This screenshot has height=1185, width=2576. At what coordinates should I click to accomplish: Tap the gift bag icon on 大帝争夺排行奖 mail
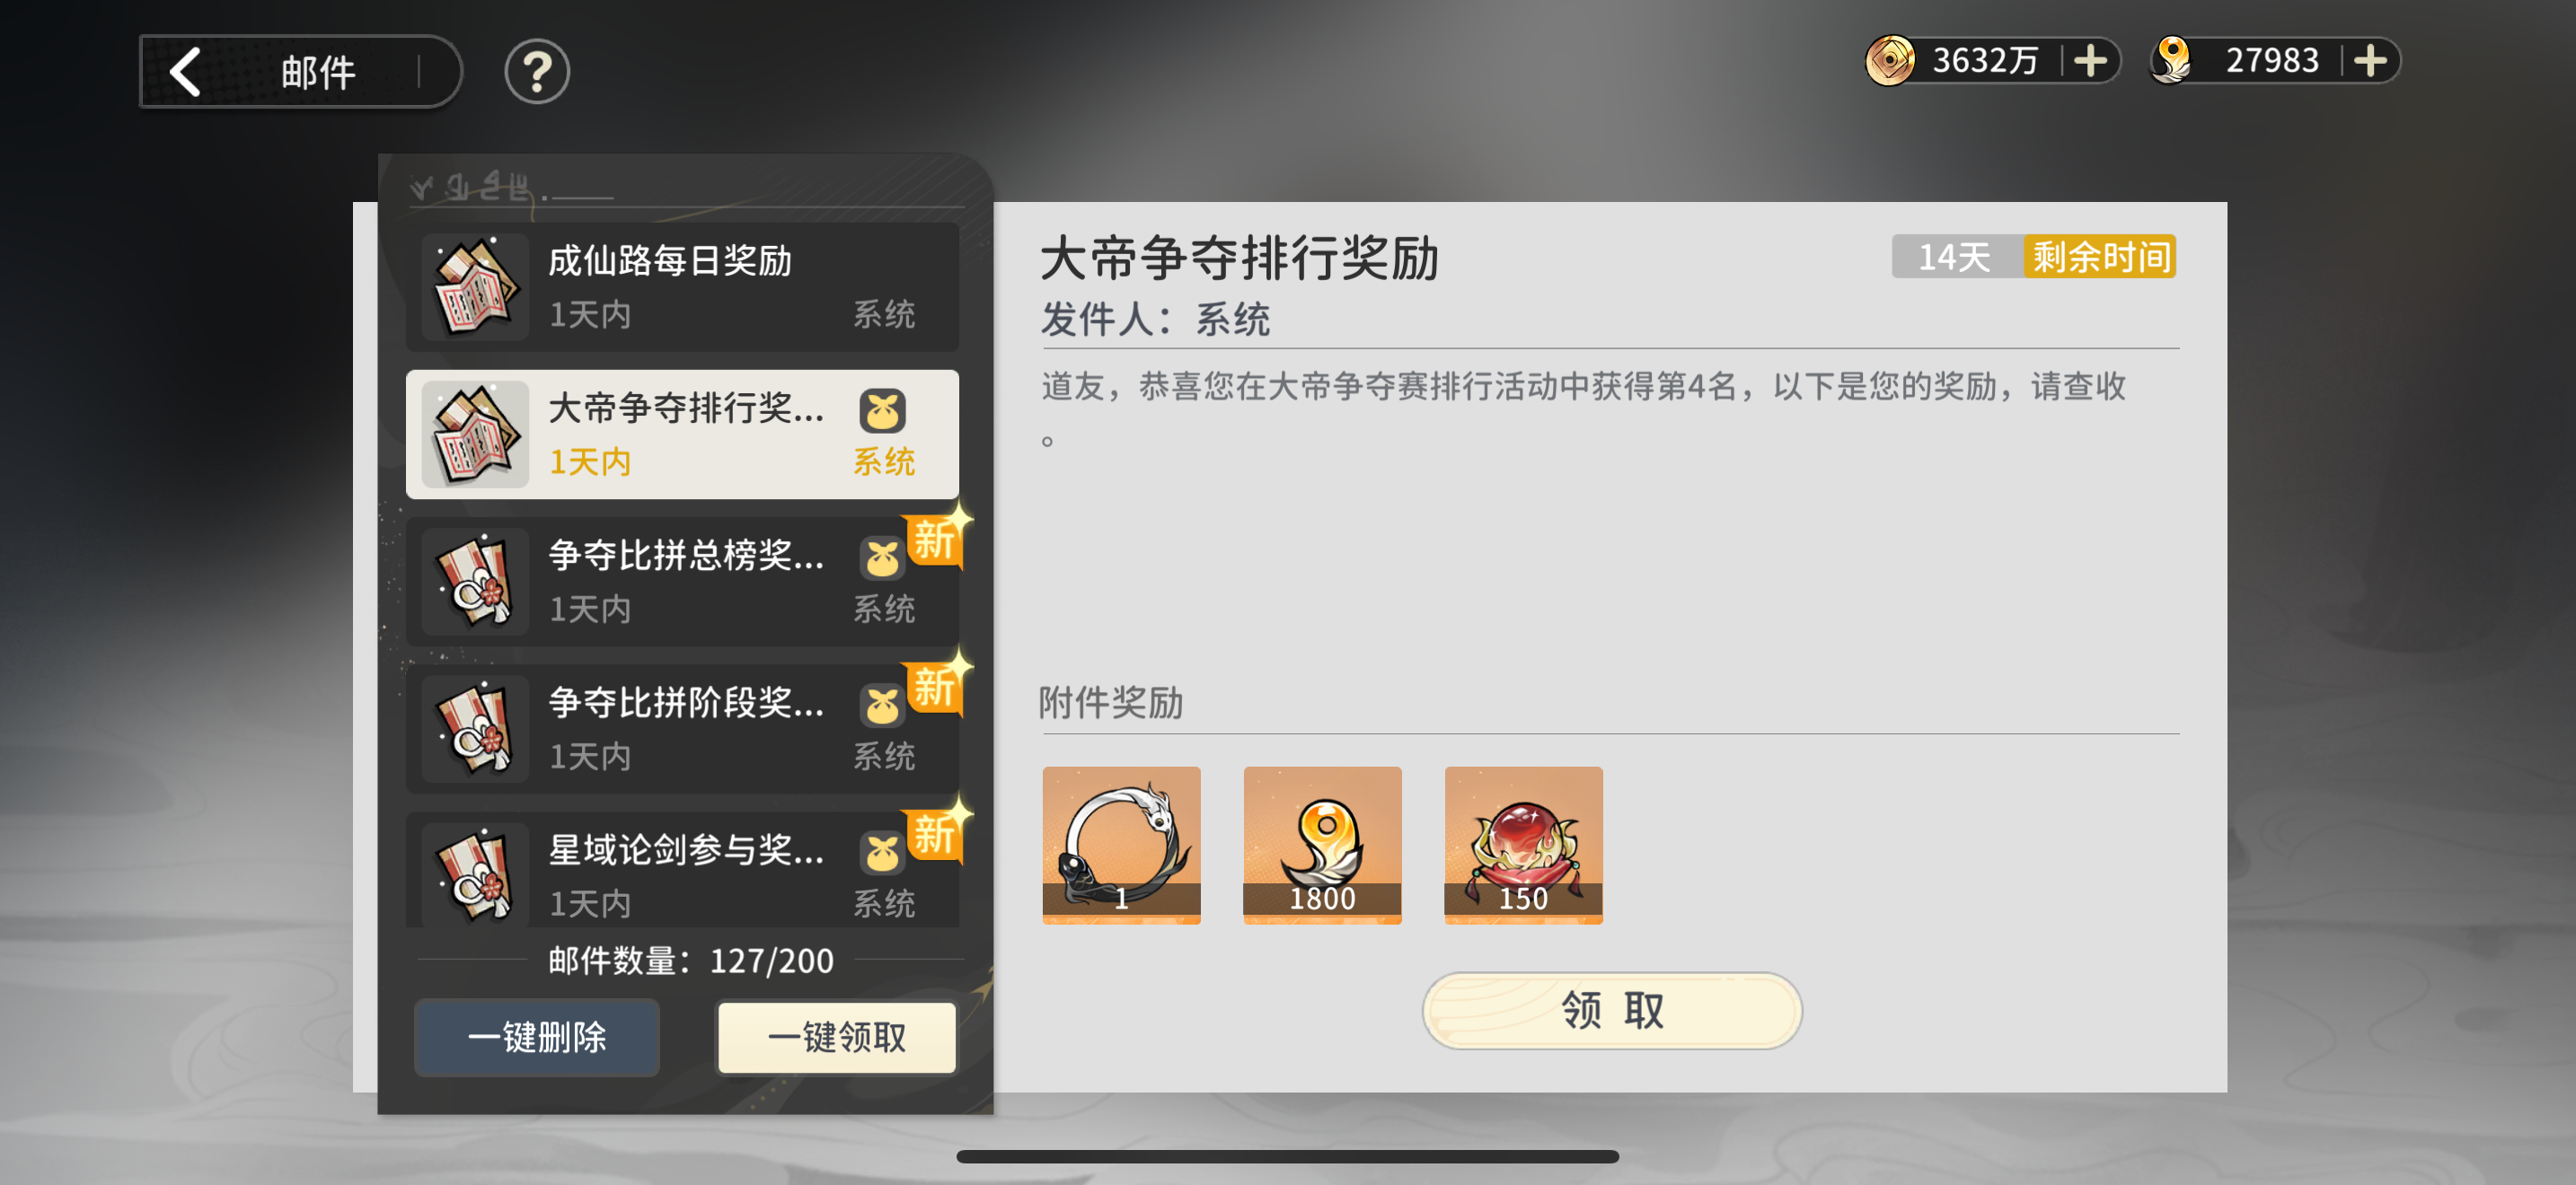882,409
